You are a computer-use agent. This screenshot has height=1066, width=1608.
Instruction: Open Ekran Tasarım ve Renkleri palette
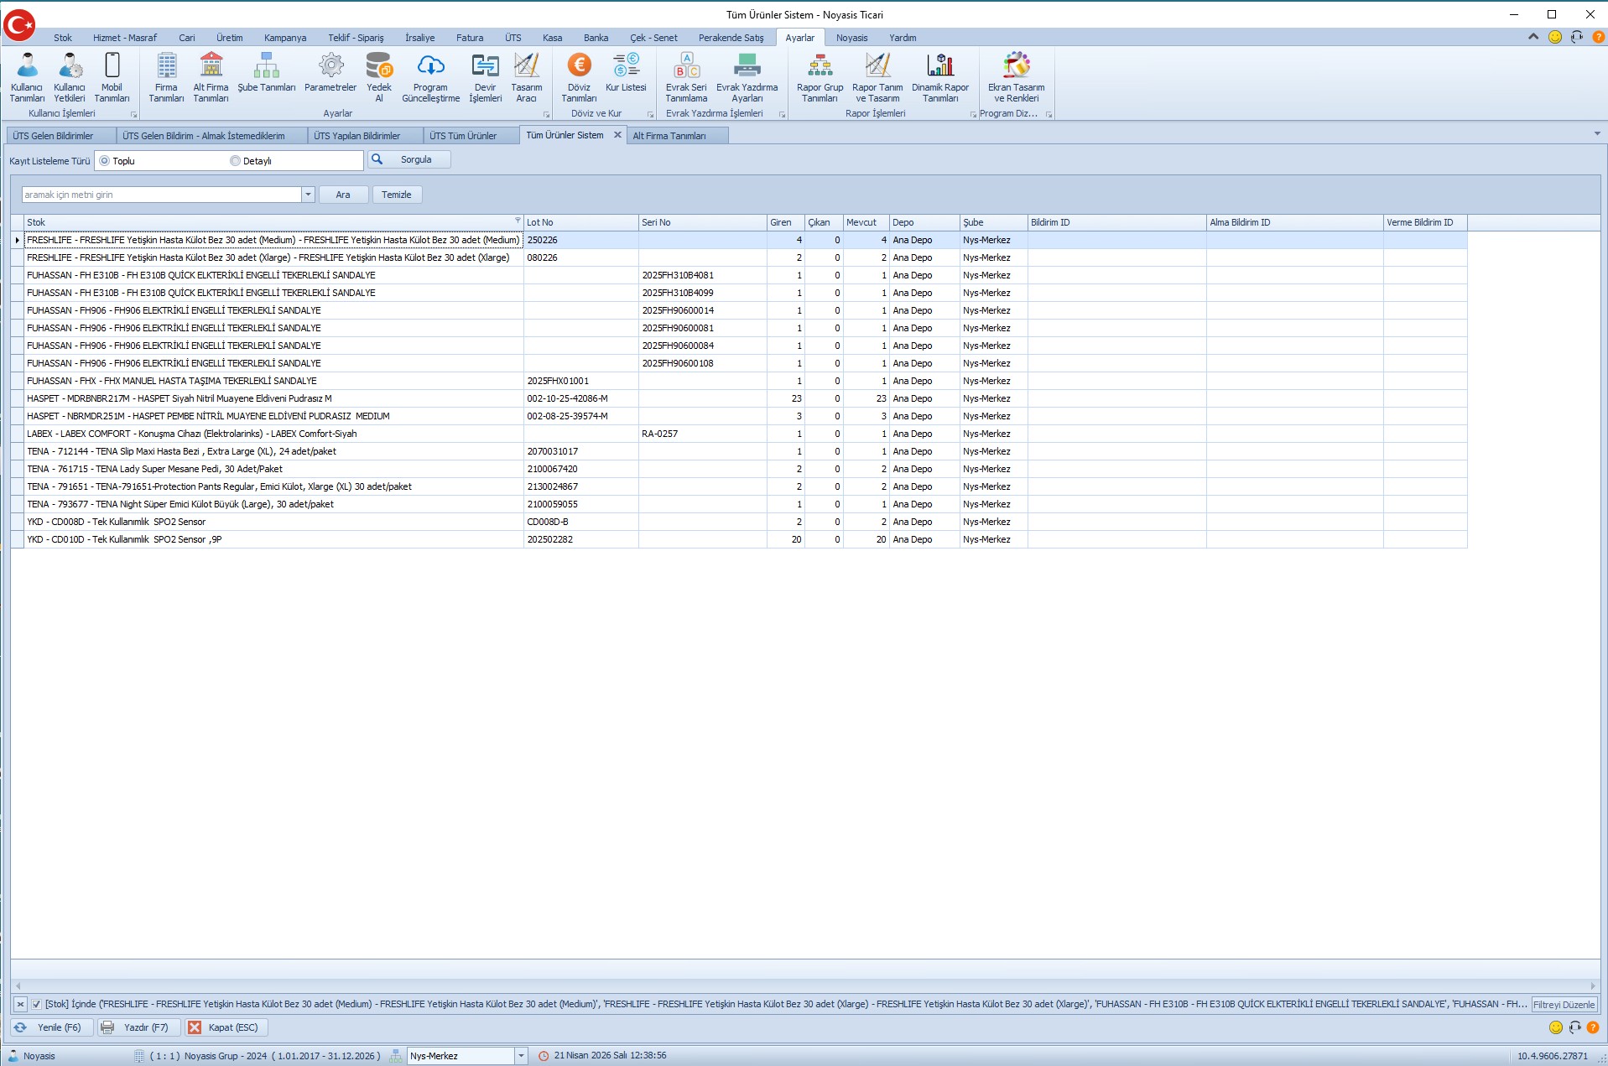point(1016,77)
